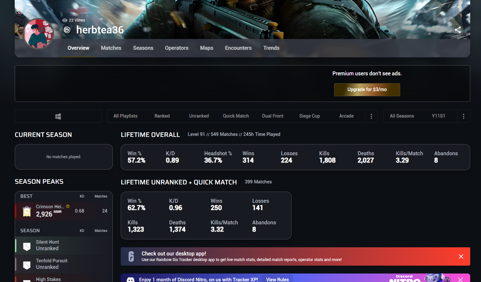Click the herbtea36 username heading
Viewport: 481px width, 282px height.
coord(100,30)
